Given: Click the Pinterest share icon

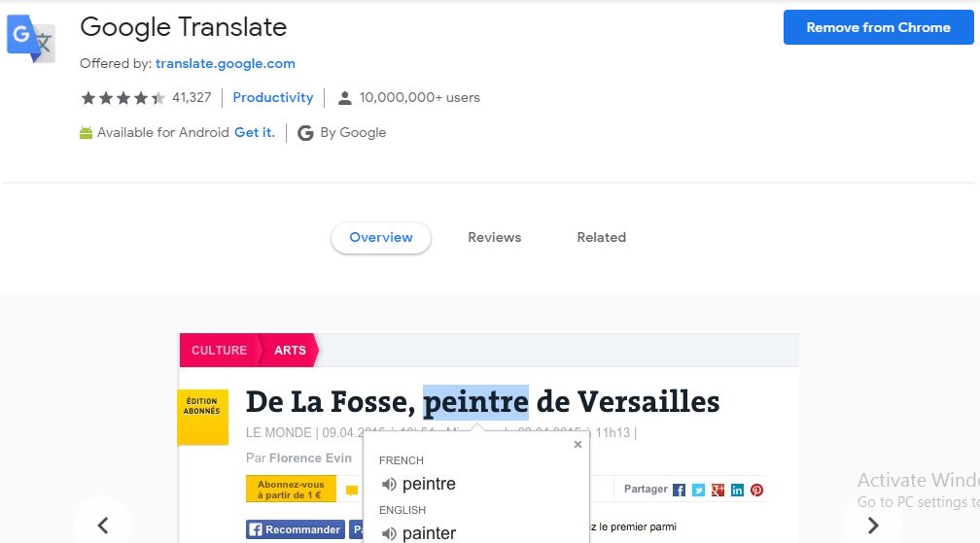Looking at the screenshot, I should pos(756,490).
